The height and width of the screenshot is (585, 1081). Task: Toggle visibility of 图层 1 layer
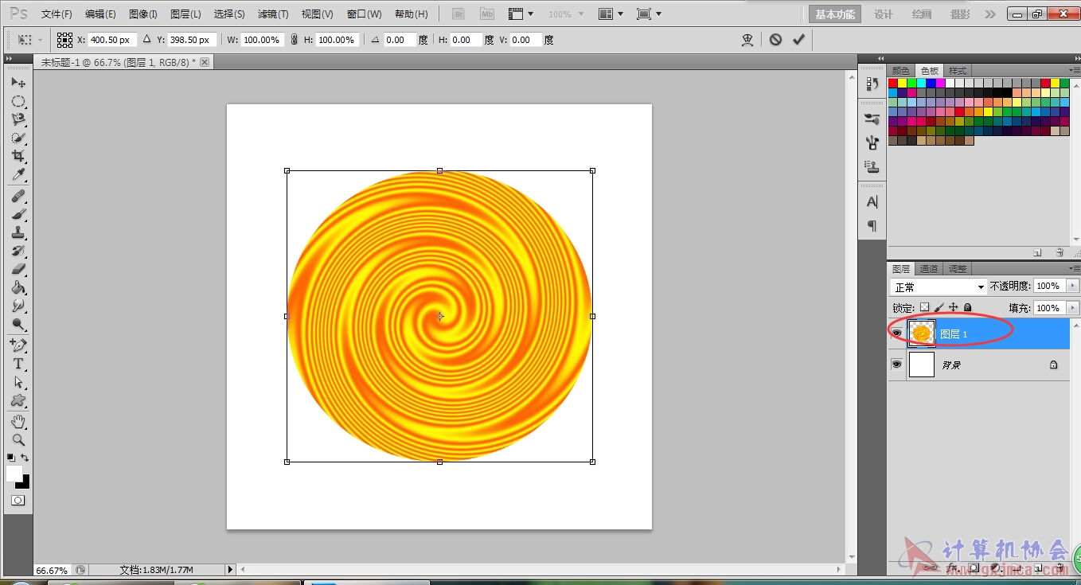[897, 333]
